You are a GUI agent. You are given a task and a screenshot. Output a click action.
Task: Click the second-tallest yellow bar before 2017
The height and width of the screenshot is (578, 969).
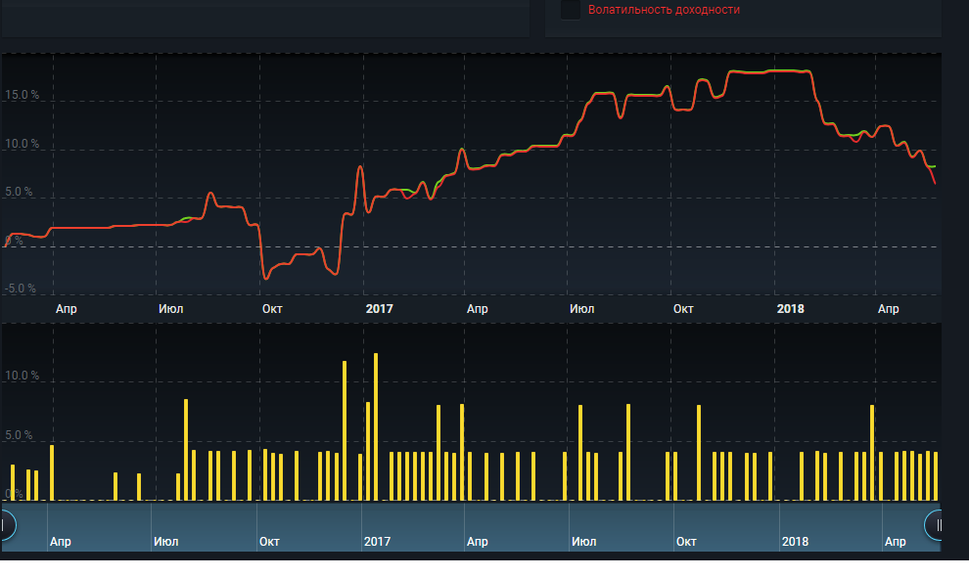pyautogui.click(x=345, y=430)
